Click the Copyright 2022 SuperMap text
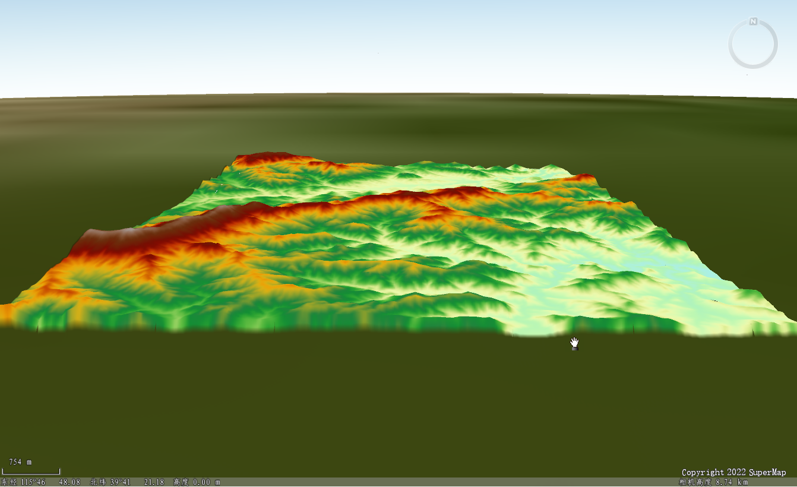Screen dimensions: 797x487 pos(733,472)
